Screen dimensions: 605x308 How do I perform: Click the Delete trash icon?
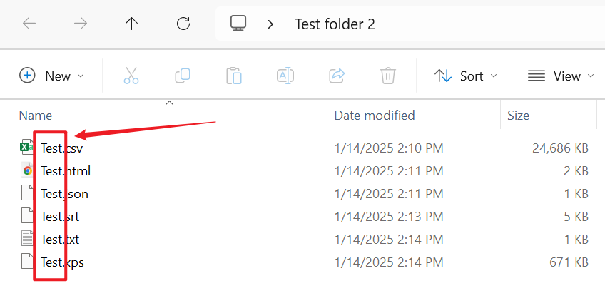[388, 76]
